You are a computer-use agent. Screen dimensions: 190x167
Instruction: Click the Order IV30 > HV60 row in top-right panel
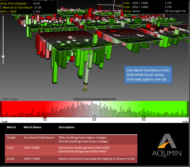tap(147, 7)
